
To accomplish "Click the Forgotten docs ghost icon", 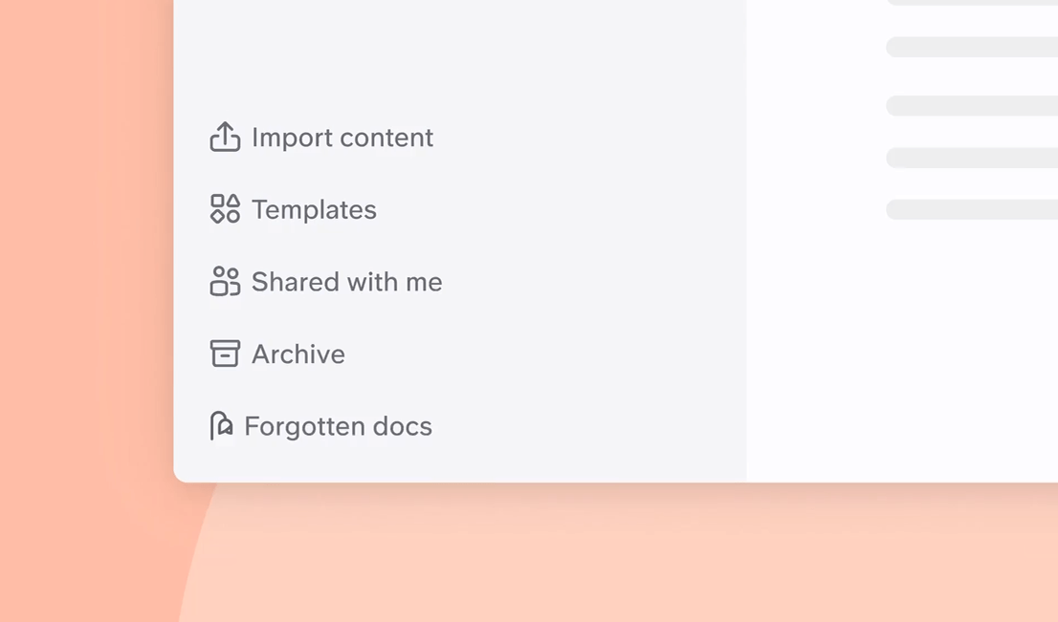I will [x=221, y=425].
